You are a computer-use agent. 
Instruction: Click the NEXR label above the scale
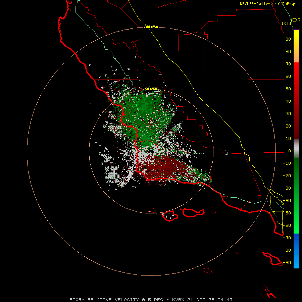tap(295, 20)
